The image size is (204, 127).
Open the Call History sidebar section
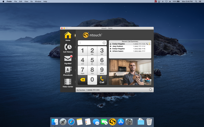(68, 48)
